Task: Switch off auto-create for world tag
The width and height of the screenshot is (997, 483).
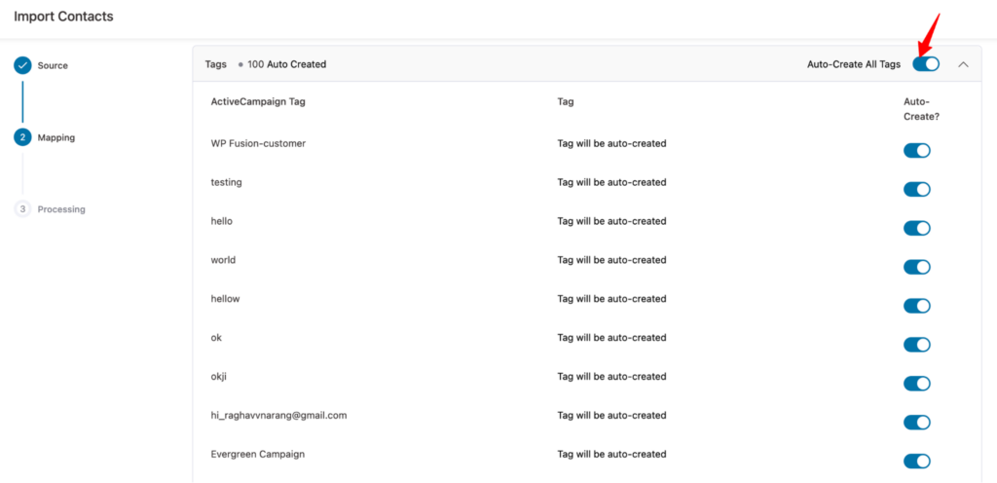Action: [x=916, y=267]
